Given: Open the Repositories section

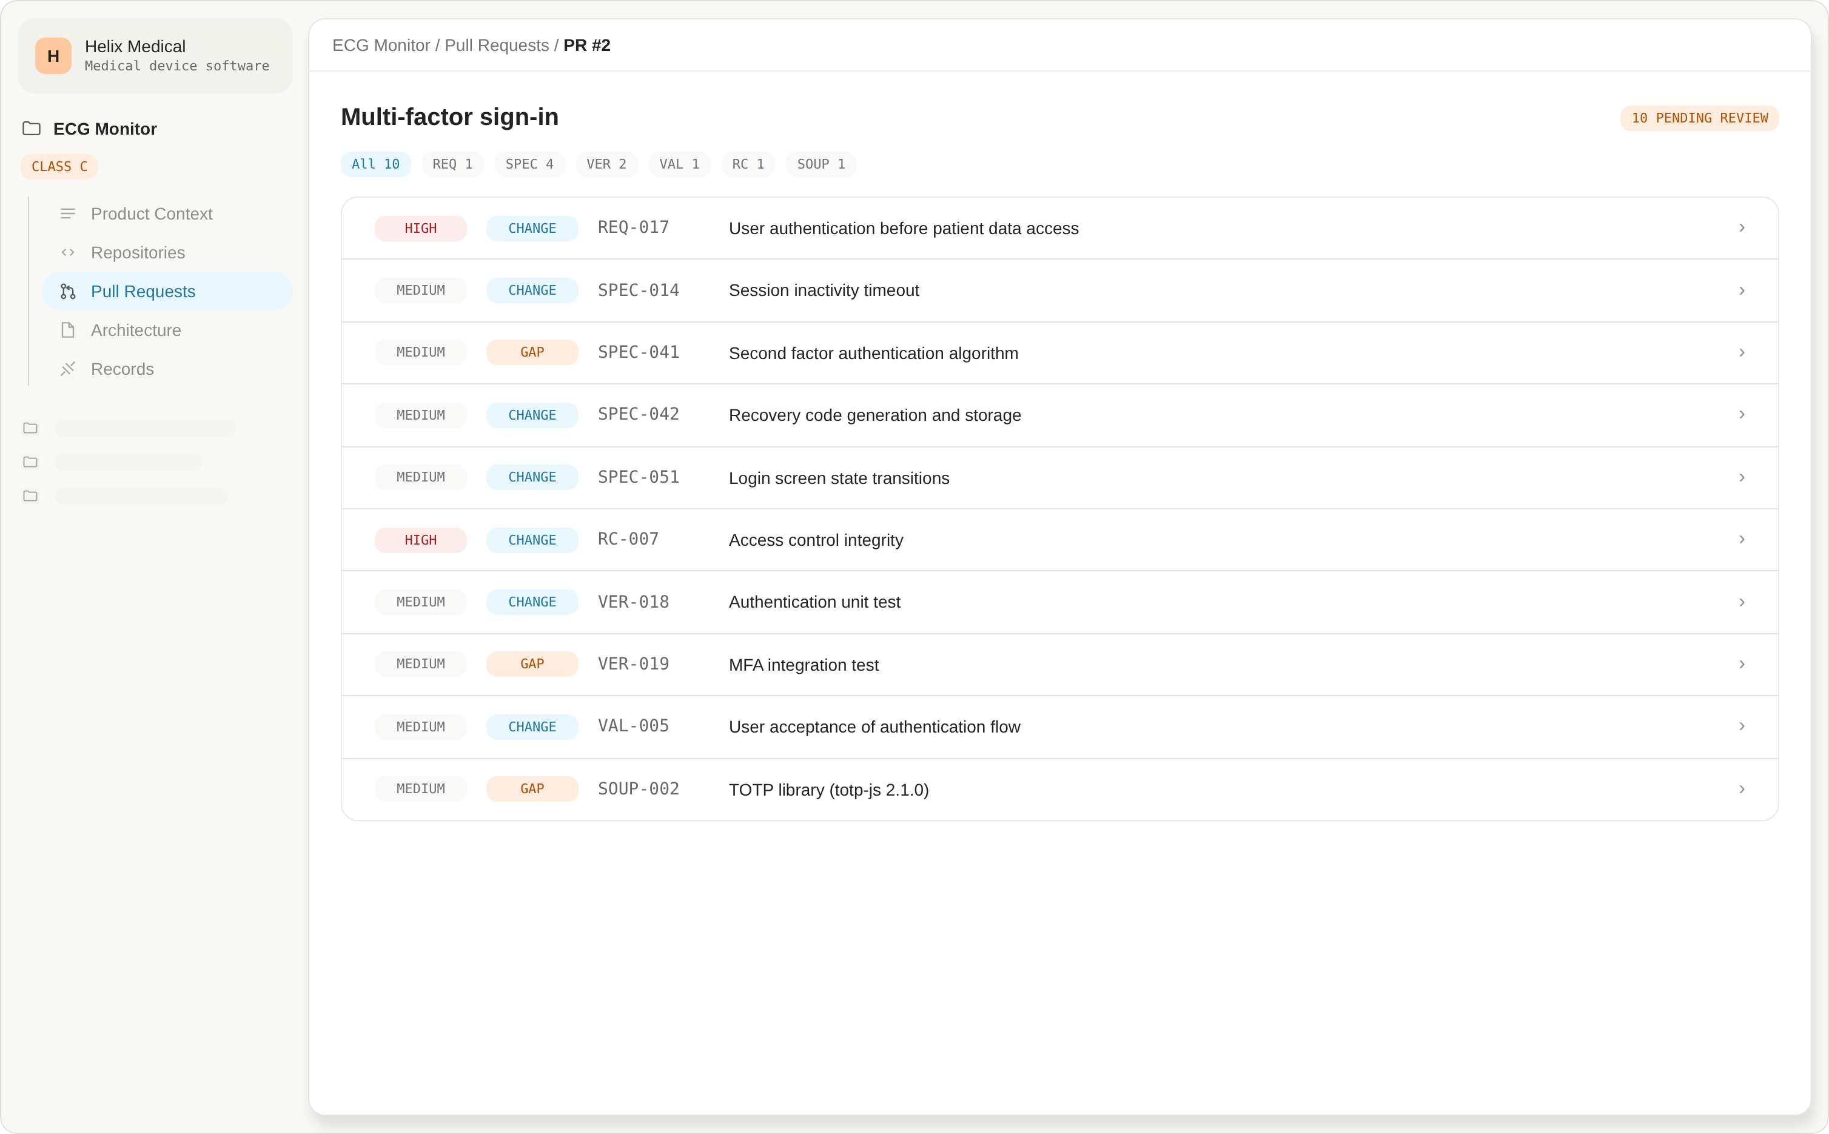Looking at the screenshot, I should point(167,253).
